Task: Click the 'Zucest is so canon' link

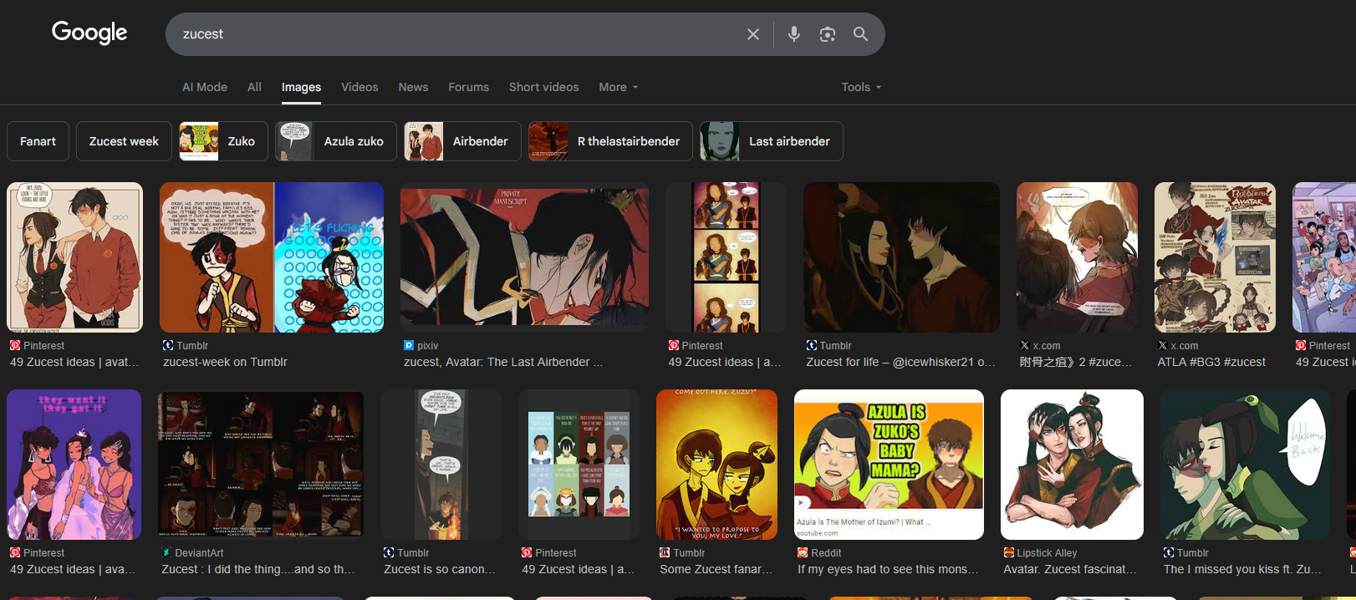Action: [x=440, y=569]
